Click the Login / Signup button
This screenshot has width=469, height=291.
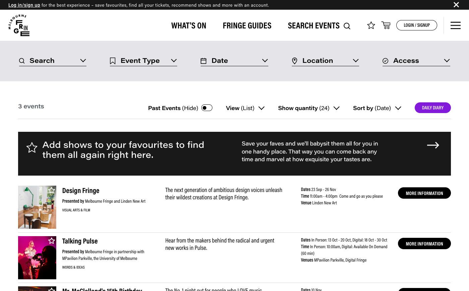pos(416,25)
